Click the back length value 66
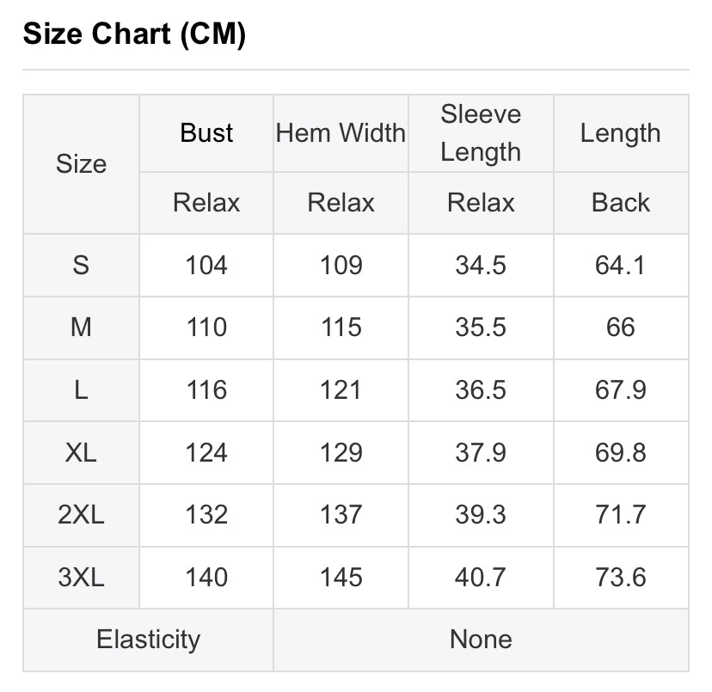Image resolution: width=712 pixels, height=692 pixels. pos(621,328)
